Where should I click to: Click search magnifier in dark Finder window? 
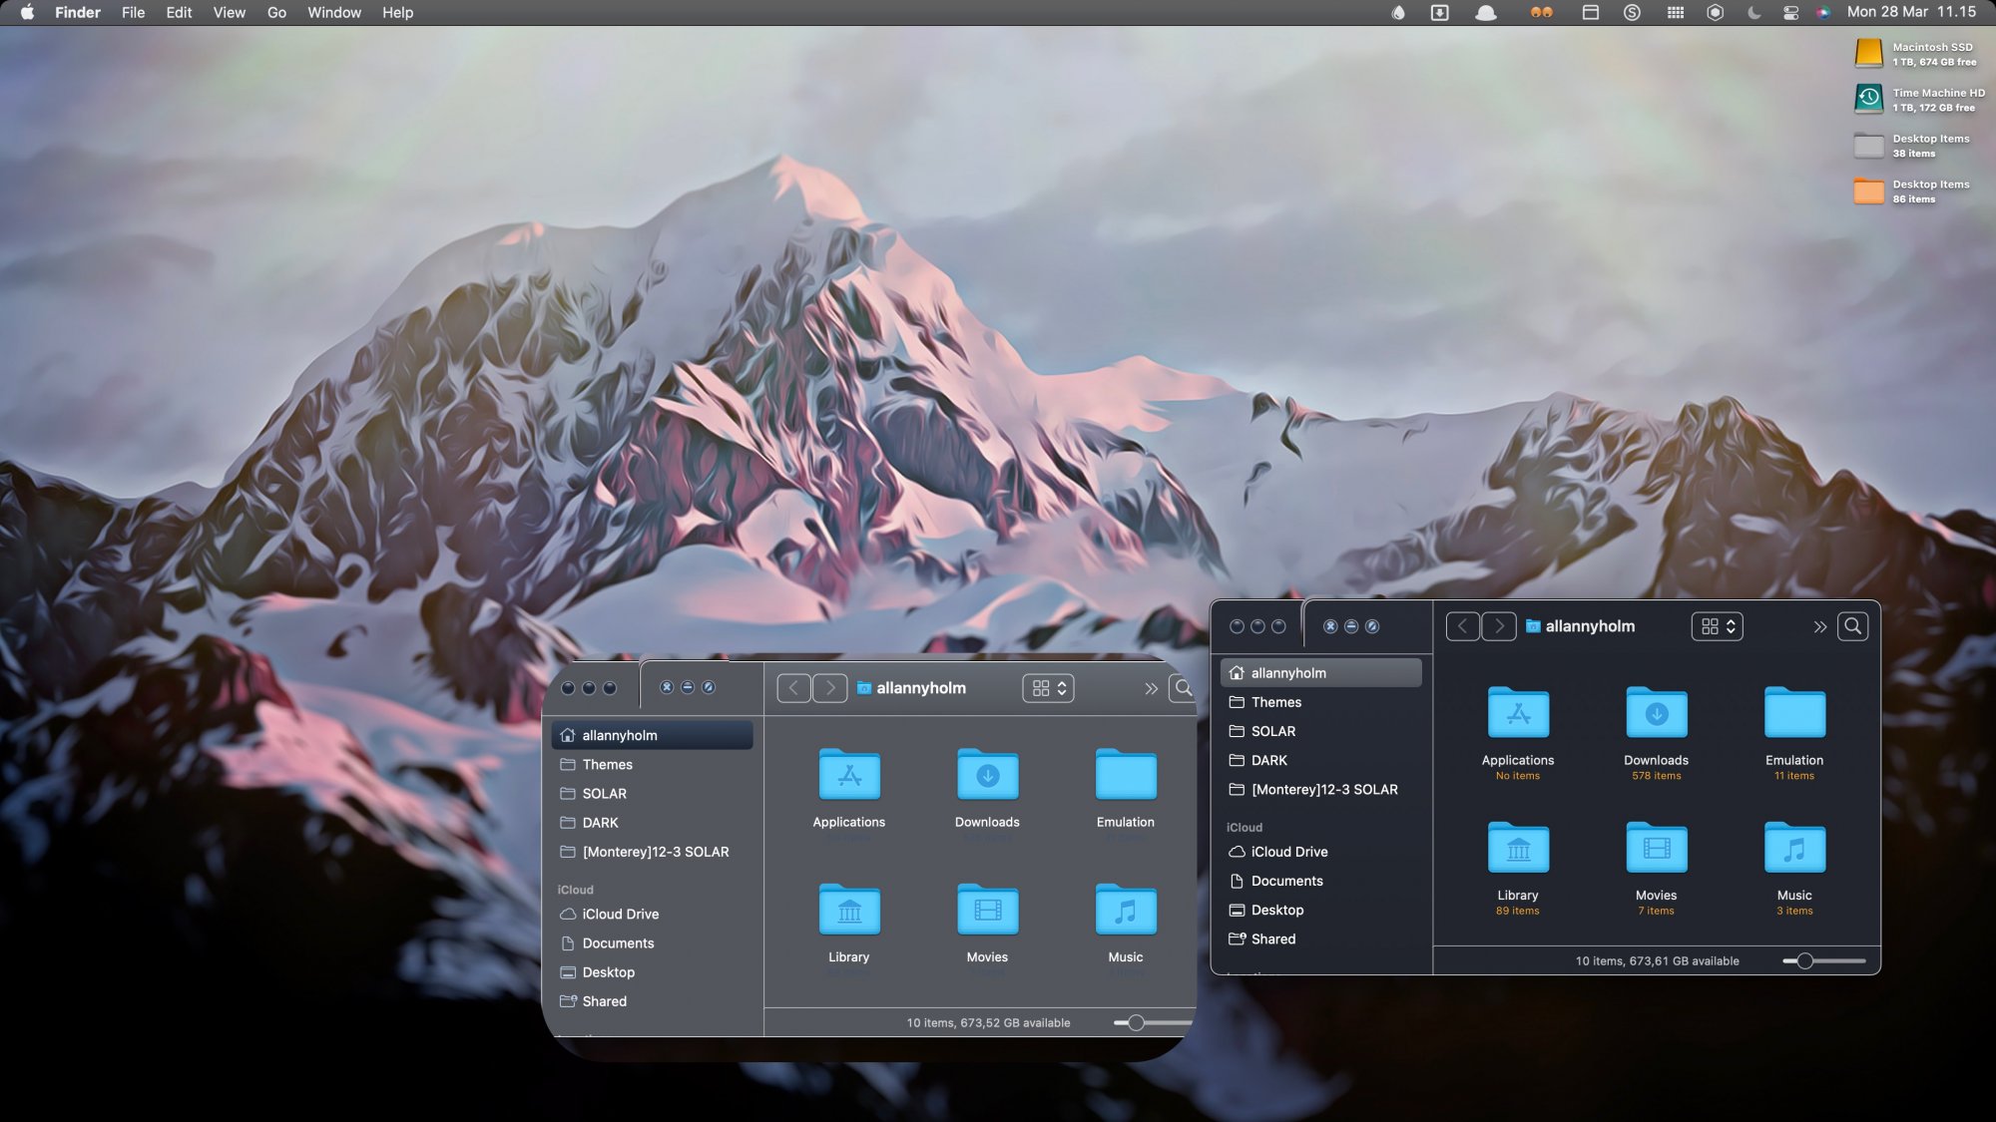pos(1852,626)
